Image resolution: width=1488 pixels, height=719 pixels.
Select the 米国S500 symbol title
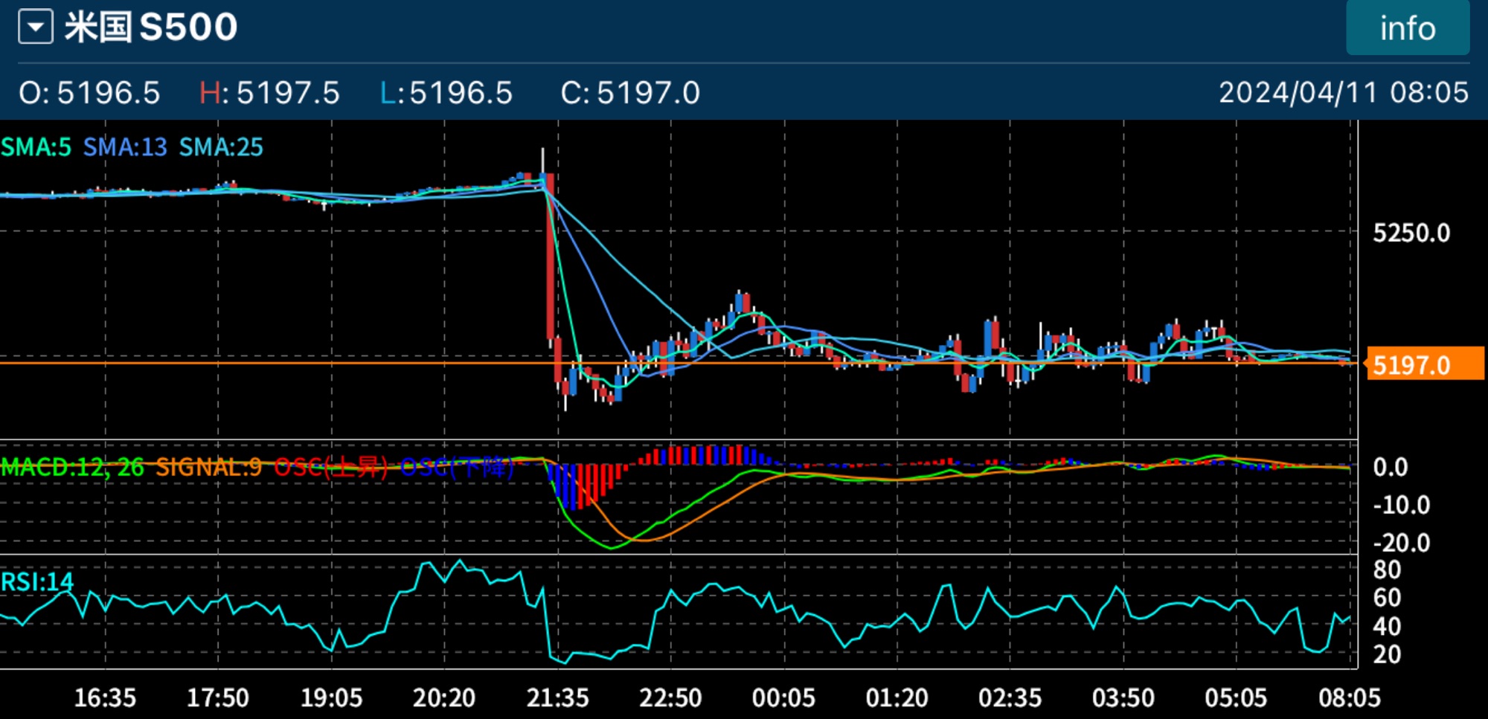click(x=151, y=28)
